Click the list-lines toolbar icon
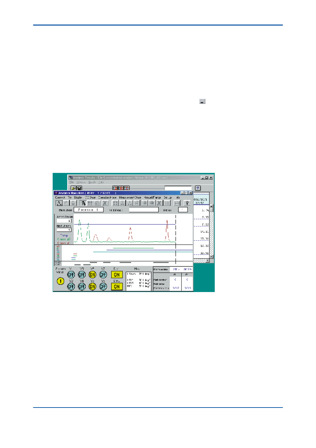Image resolution: width=316 pixels, height=448 pixels. [x=167, y=203]
